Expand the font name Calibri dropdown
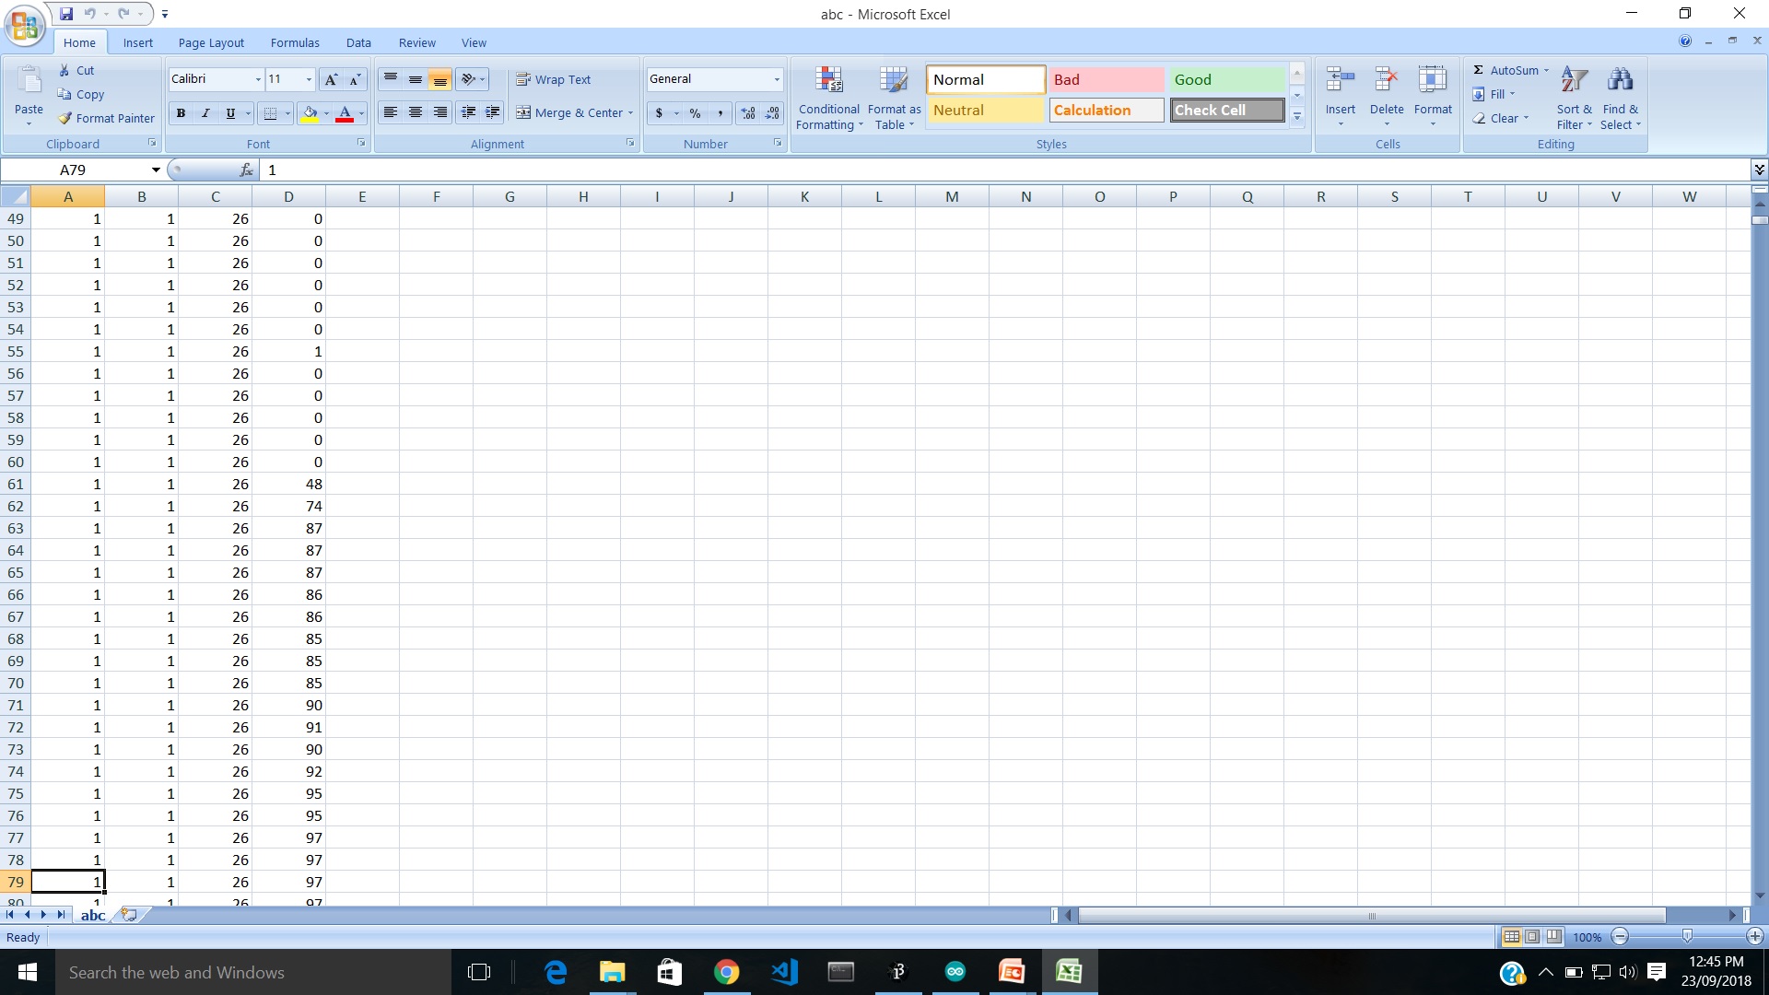 point(258,79)
